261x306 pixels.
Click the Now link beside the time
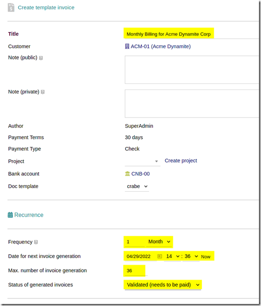206,257
